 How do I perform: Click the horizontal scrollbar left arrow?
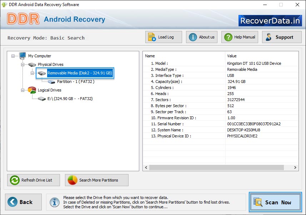tap(146, 167)
